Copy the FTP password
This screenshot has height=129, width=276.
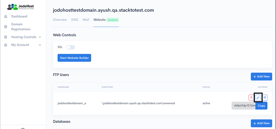262,106
